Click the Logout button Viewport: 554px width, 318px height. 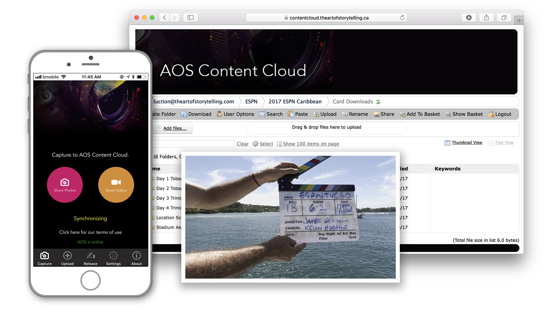pyautogui.click(x=500, y=114)
